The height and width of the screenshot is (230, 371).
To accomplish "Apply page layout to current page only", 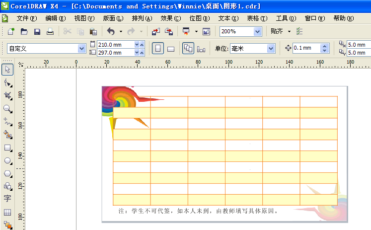I will (x=201, y=49).
